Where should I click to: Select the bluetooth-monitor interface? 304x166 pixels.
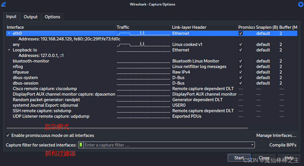[31, 61]
